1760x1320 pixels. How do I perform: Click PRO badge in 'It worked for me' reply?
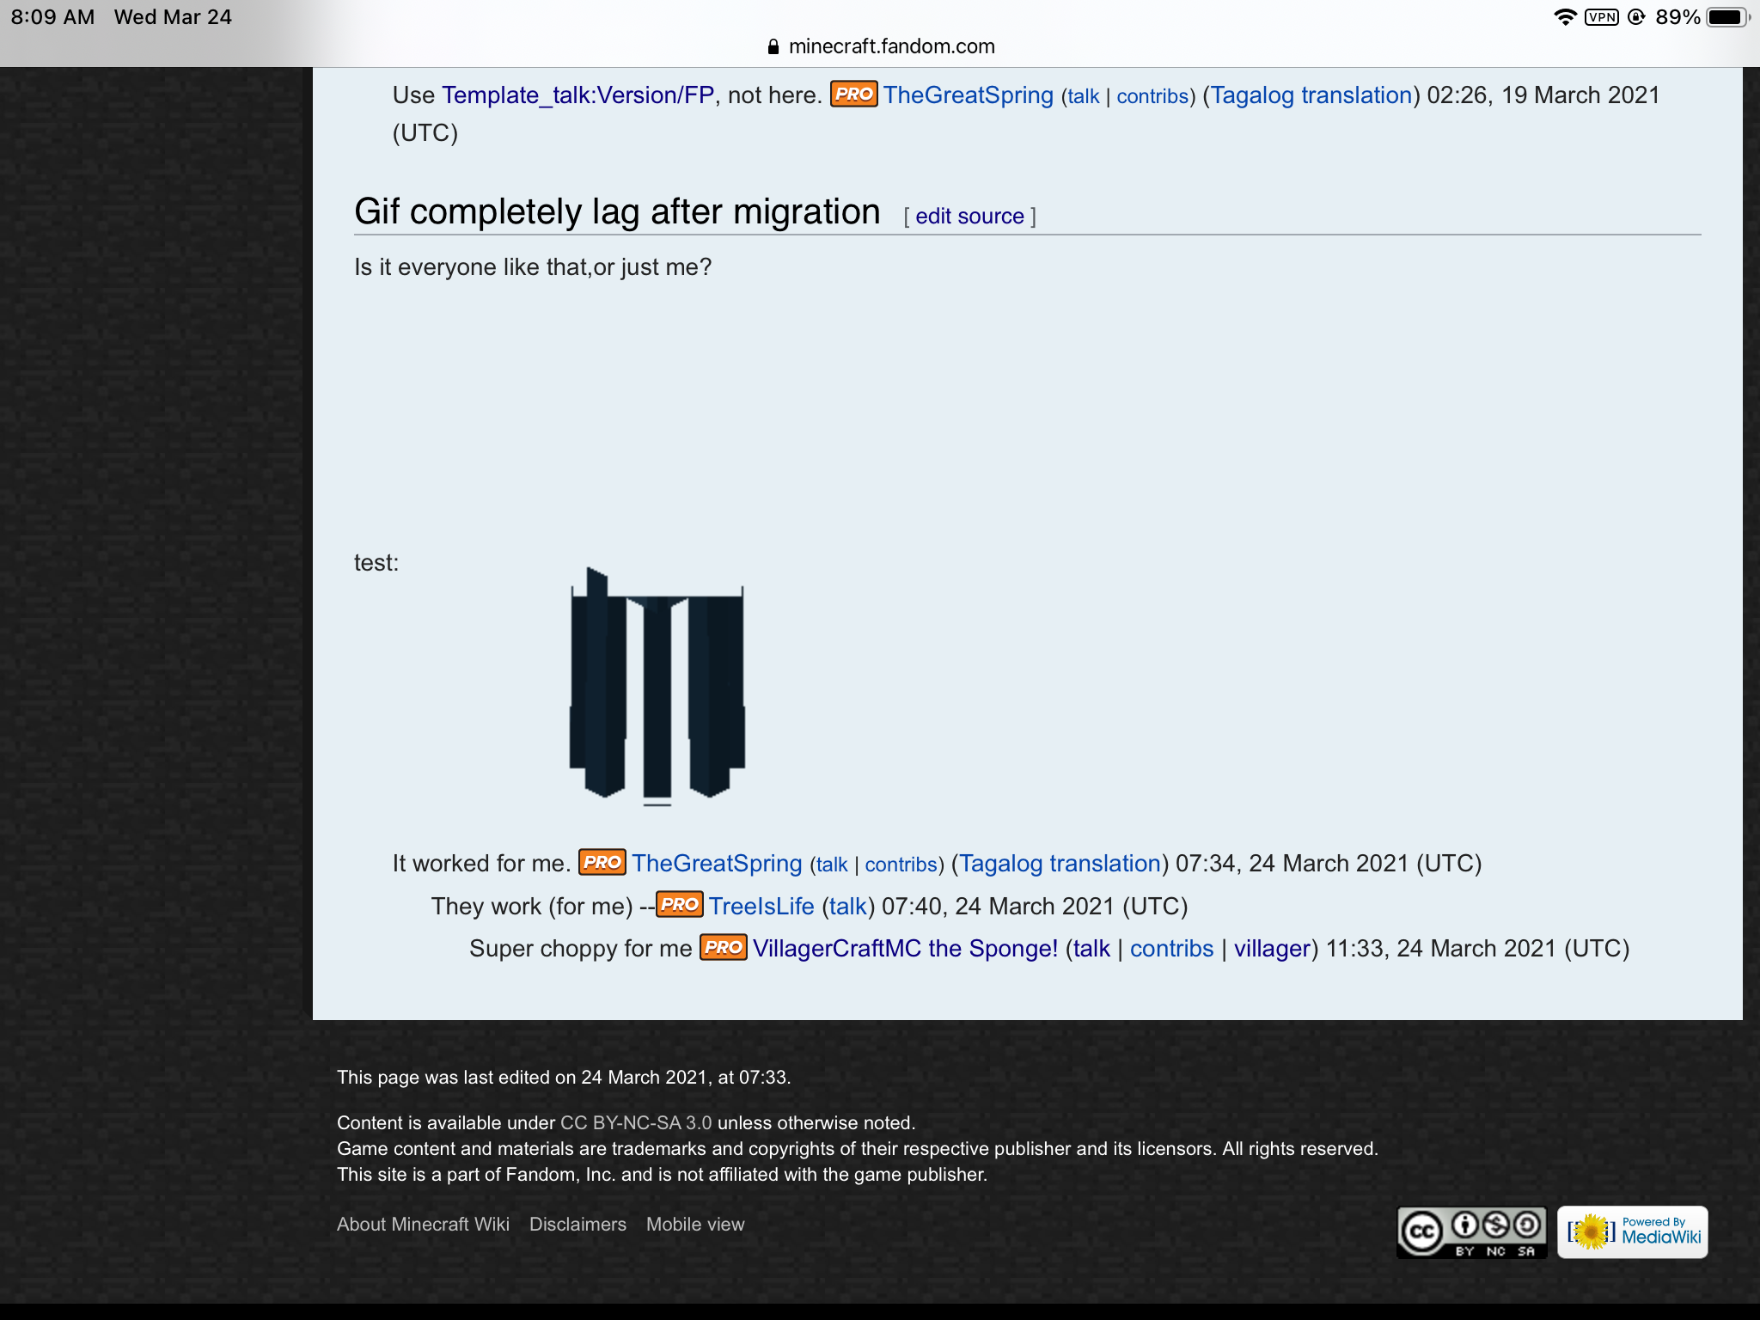(x=602, y=862)
